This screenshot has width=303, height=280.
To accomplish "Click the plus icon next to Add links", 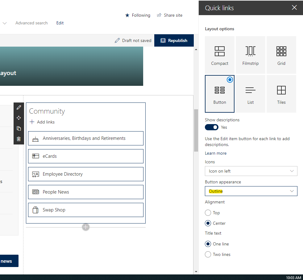I will pos(32,122).
